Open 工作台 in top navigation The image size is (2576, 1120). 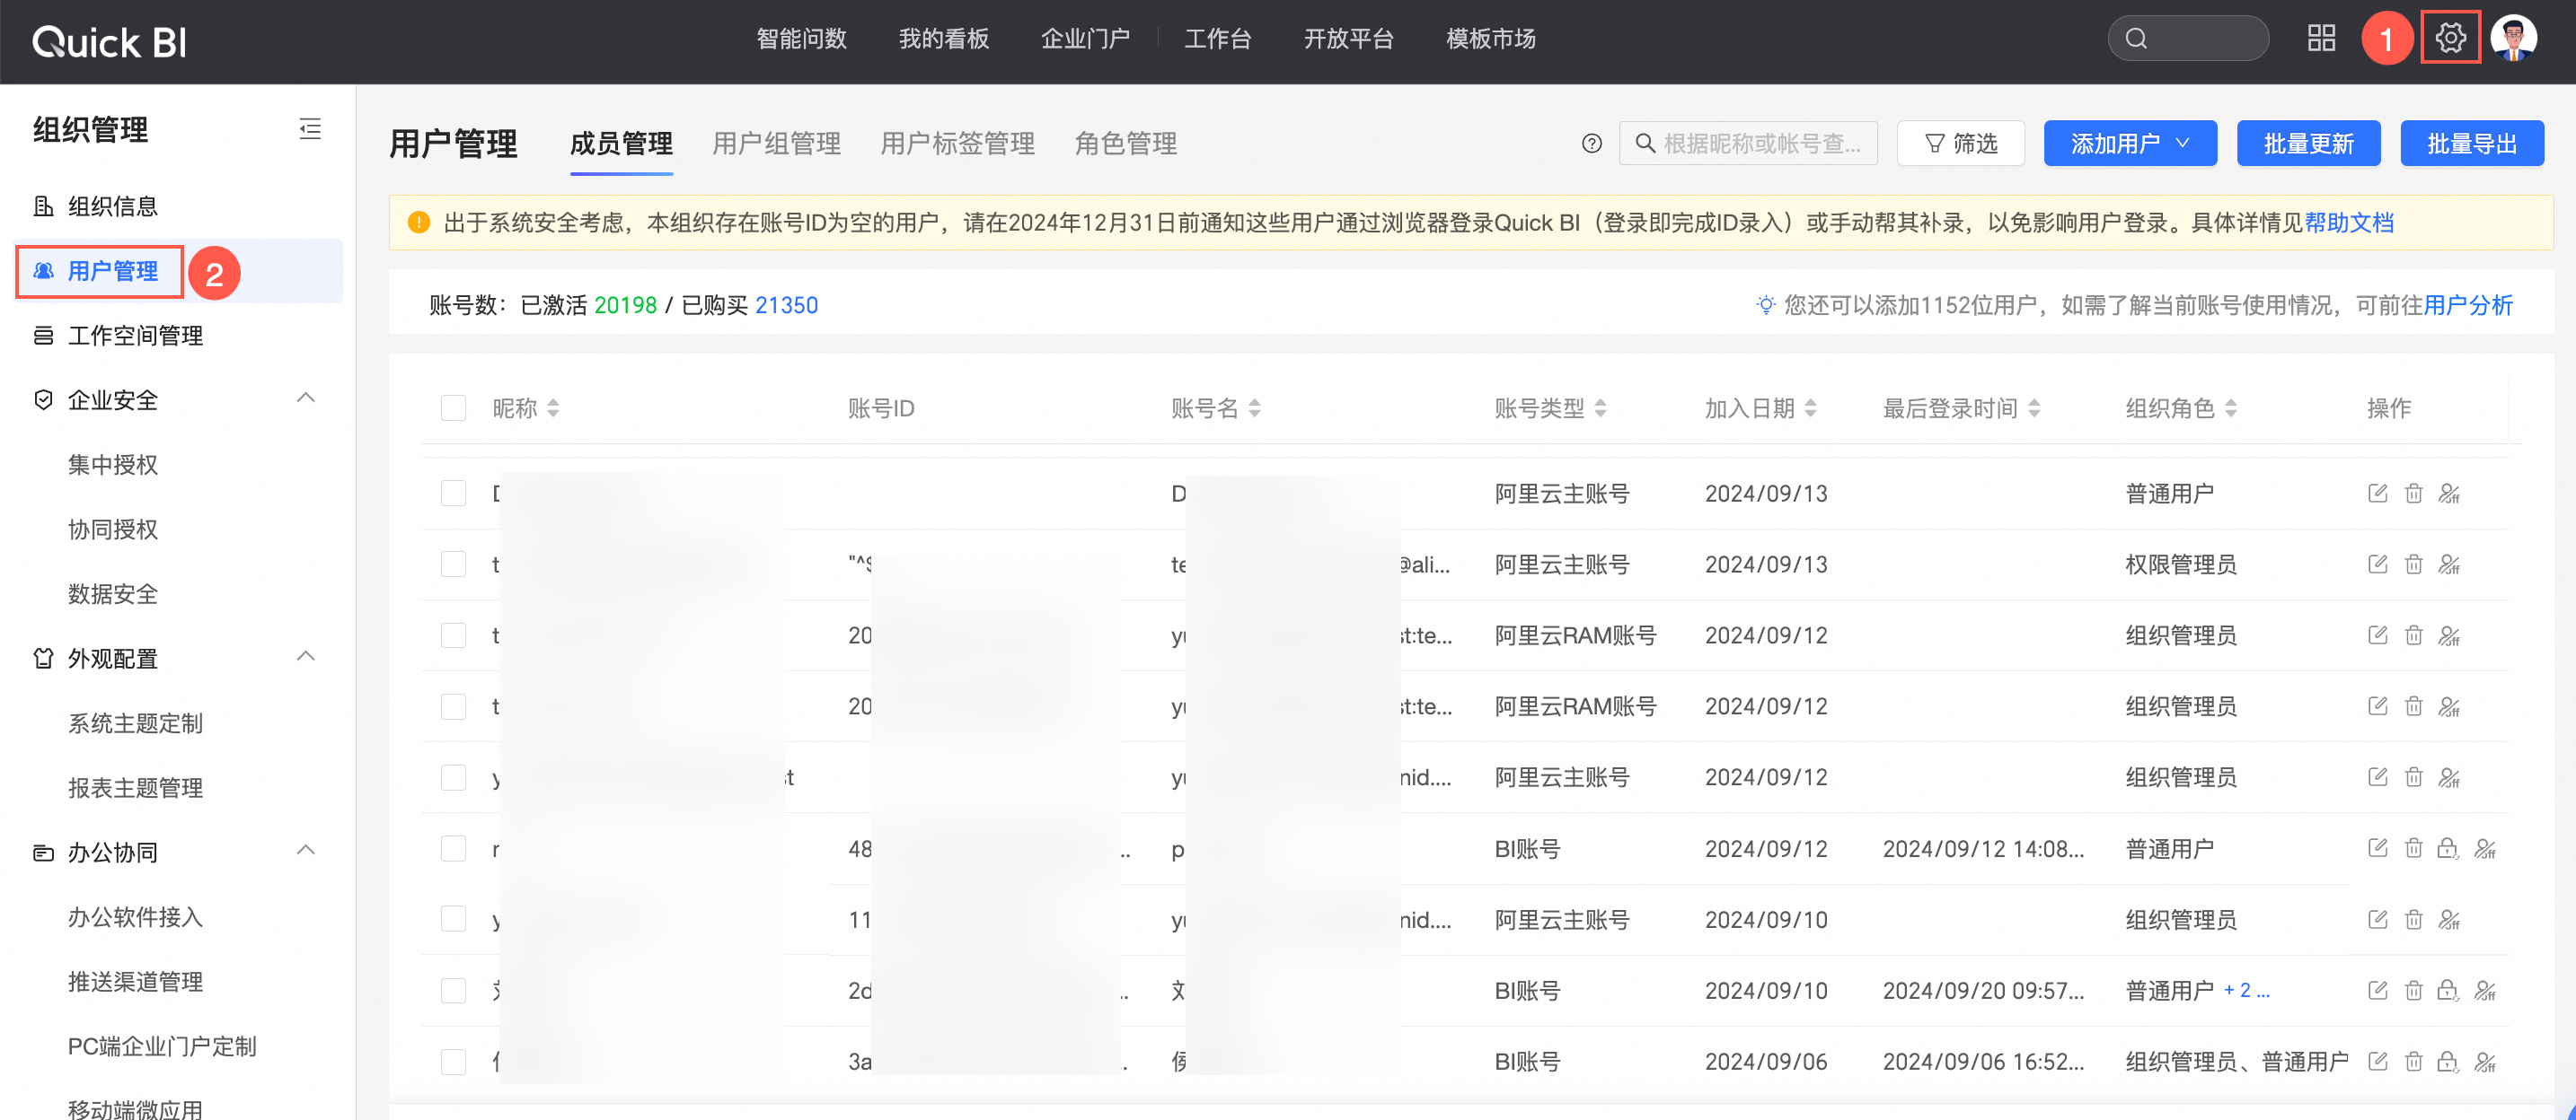[x=1217, y=39]
